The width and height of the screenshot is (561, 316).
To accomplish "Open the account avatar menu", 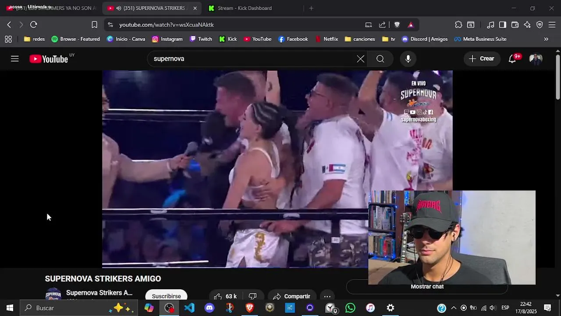I will [536, 59].
